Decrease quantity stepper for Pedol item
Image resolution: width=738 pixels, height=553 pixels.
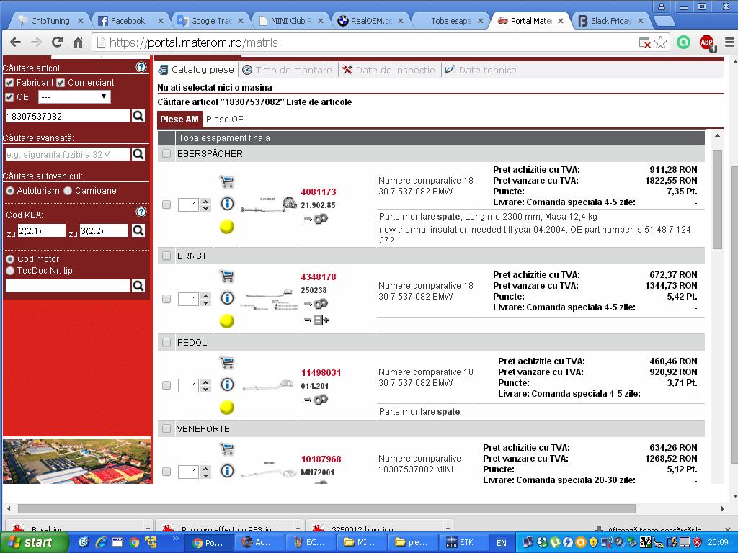pyautogui.click(x=205, y=390)
